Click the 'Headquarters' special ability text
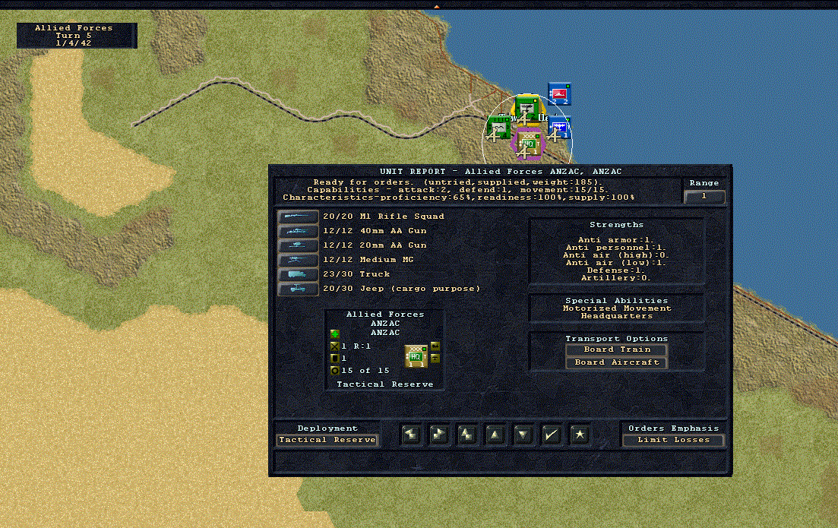 coord(617,316)
